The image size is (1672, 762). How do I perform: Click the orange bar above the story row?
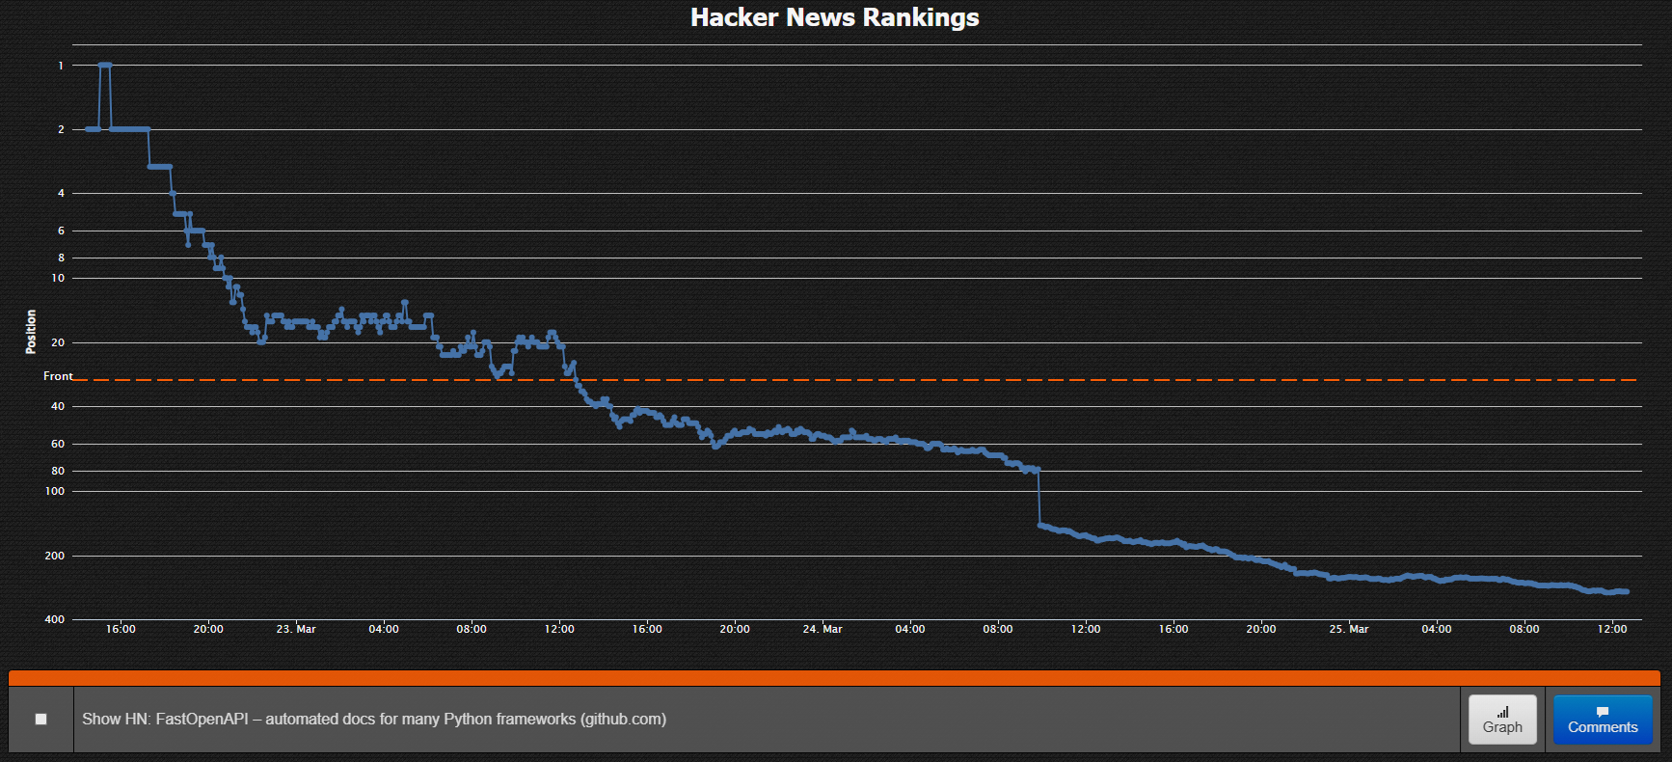click(834, 677)
